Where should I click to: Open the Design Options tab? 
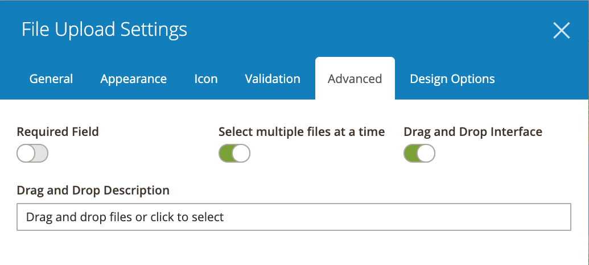click(452, 79)
